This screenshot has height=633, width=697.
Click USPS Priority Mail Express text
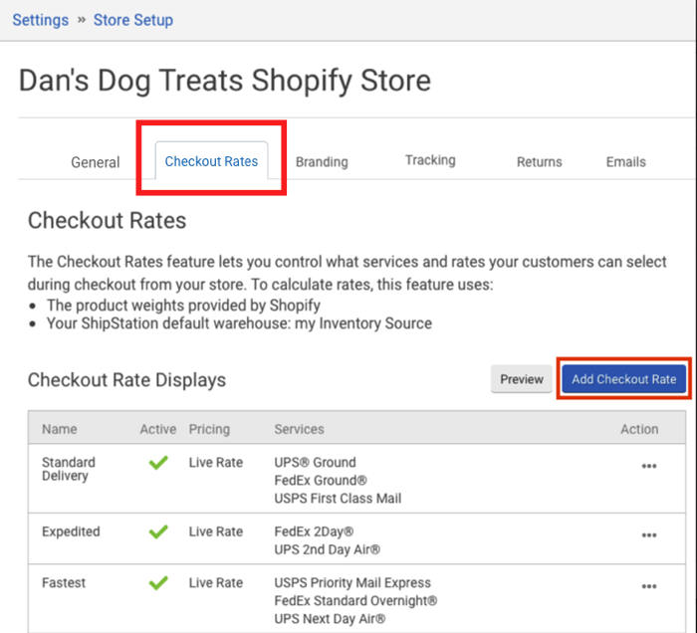pyautogui.click(x=352, y=583)
